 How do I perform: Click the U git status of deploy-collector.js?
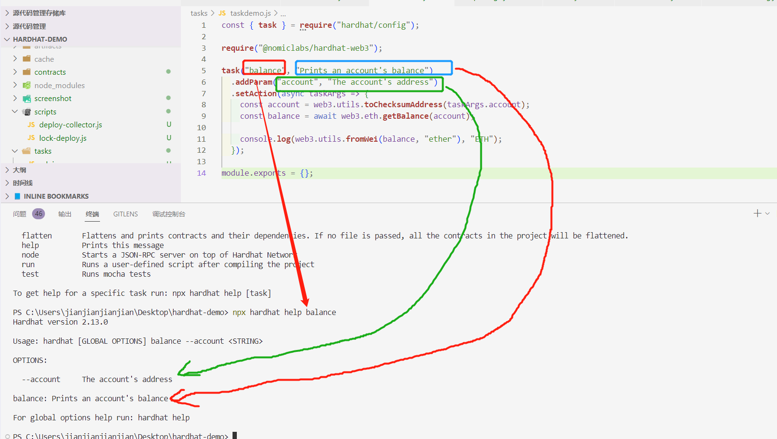click(x=169, y=124)
